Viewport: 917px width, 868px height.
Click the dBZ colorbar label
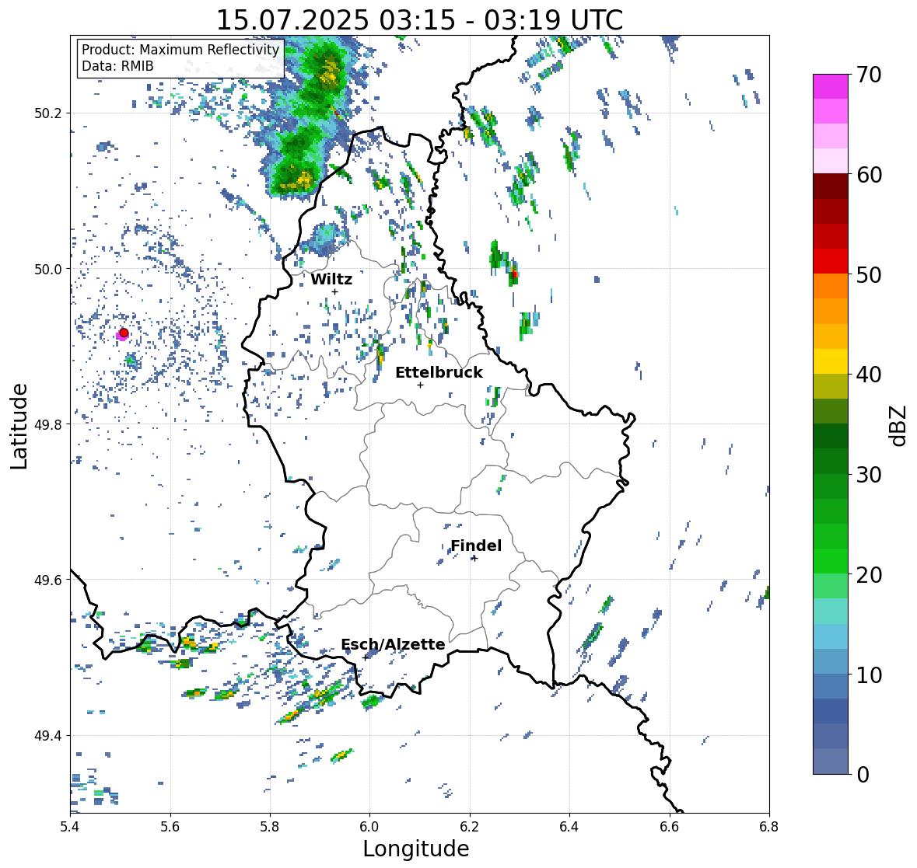899,426
